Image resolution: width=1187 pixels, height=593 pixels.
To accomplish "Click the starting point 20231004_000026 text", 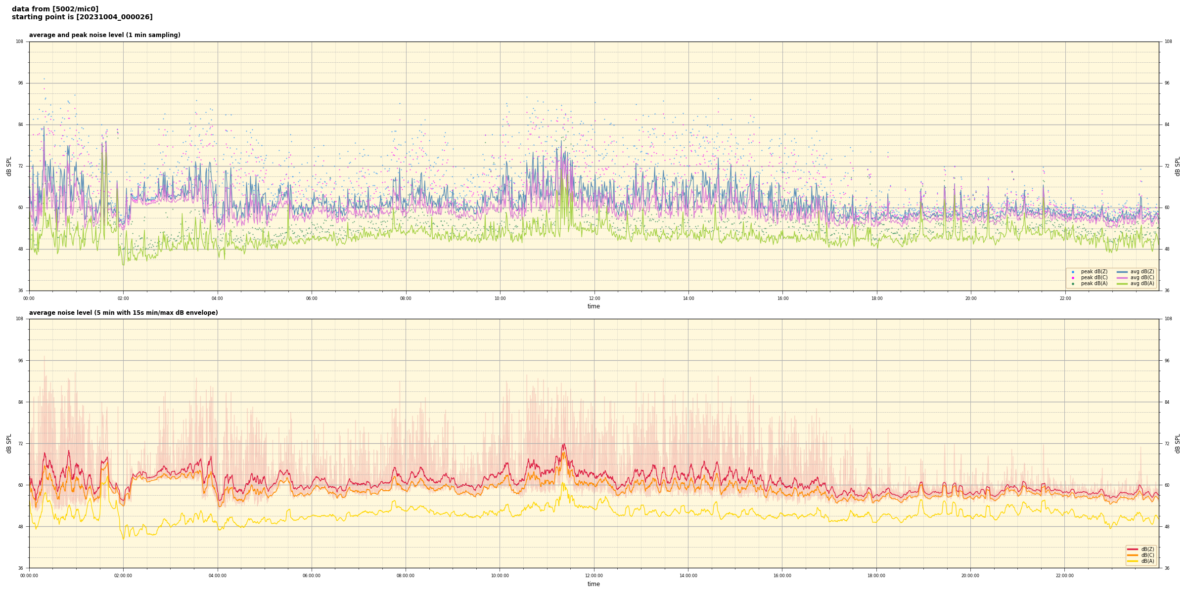I will [x=82, y=17].
